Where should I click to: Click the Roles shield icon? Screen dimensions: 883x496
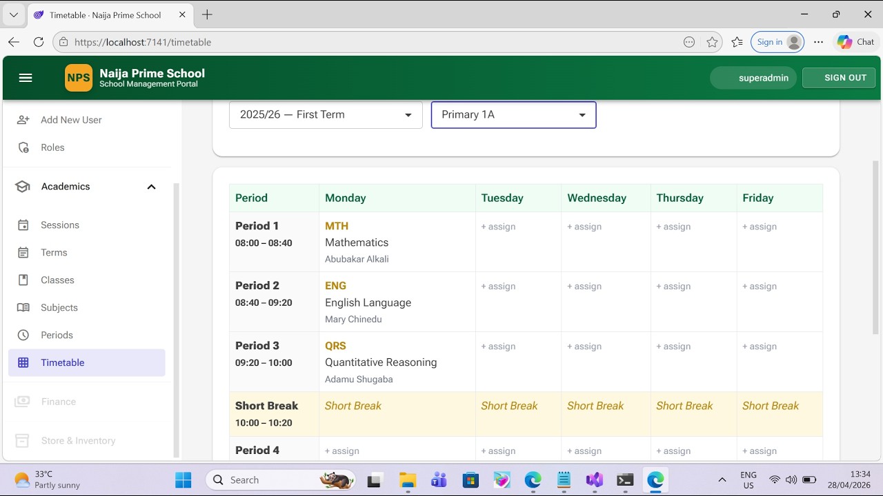pyautogui.click(x=23, y=147)
